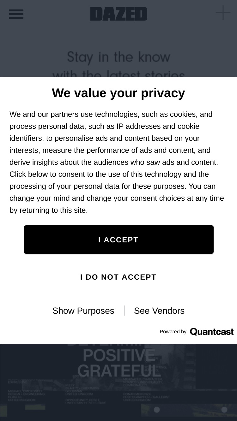Click the Powered by label
The height and width of the screenshot is (421, 237).
173,332
